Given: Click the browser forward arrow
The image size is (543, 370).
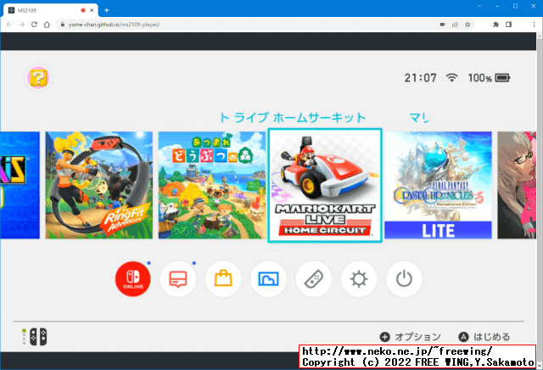Looking at the screenshot, I should pos(21,25).
